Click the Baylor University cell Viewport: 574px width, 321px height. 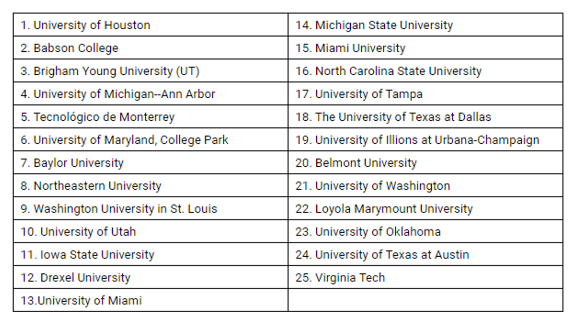tap(72, 163)
